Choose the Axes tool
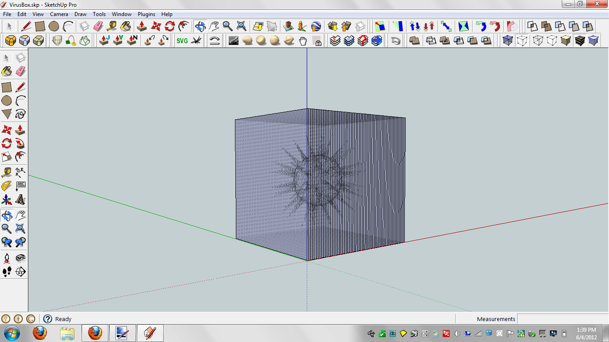 coord(7,199)
